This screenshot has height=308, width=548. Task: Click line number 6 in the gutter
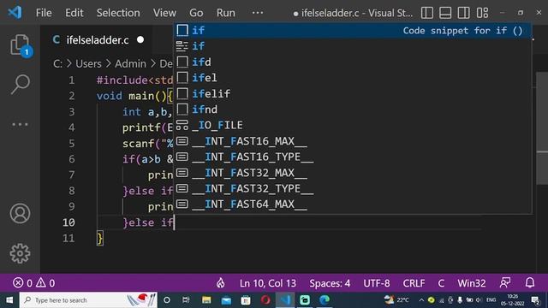71,159
